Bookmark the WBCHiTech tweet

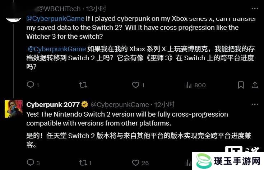click(x=241, y=85)
